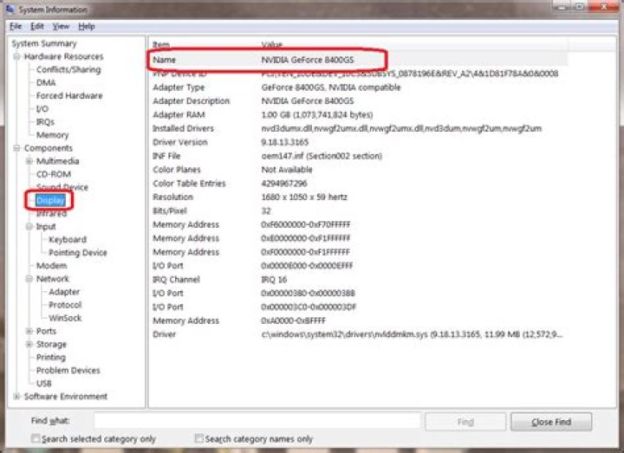Collapse the Input node
Screen dimensions: 624x453
(29, 227)
